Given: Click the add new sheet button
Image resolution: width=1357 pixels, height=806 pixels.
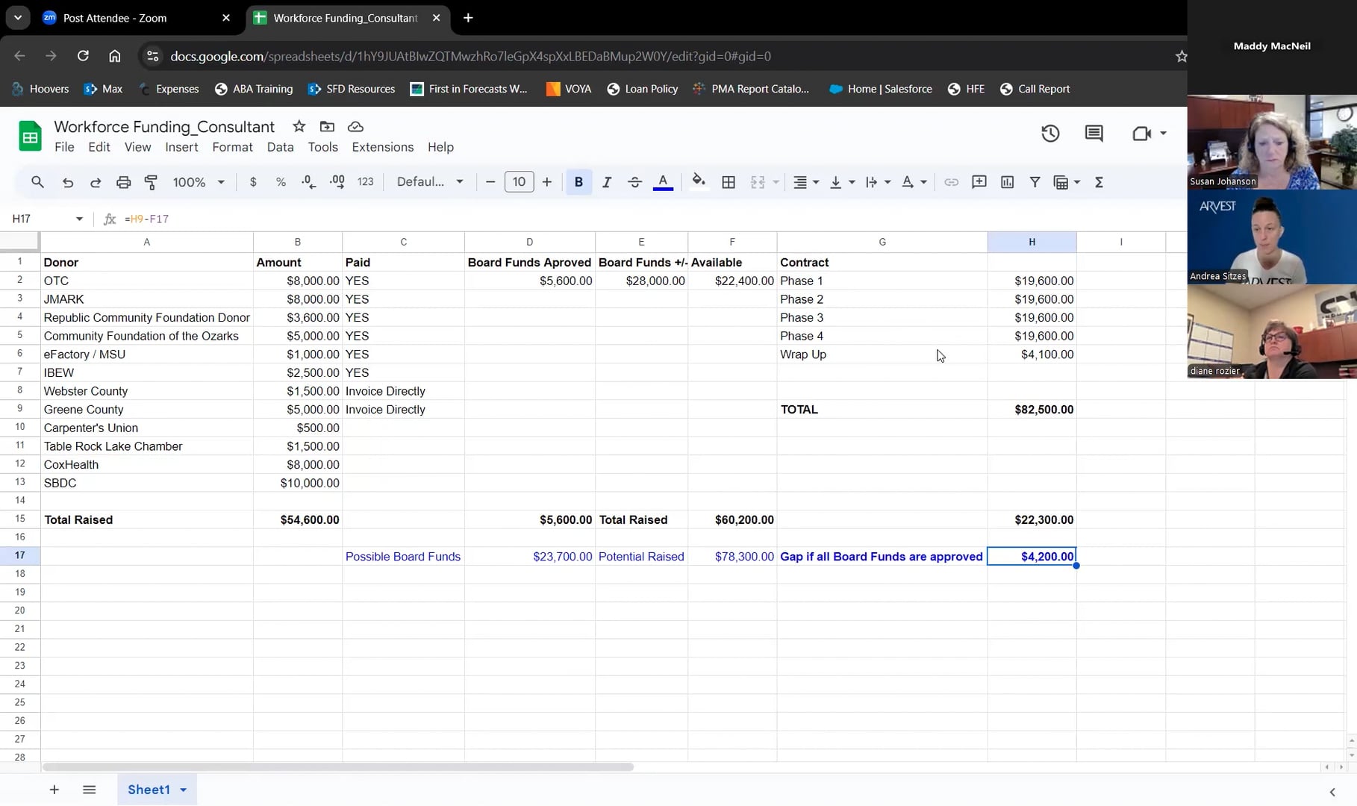Looking at the screenshot, I should 54,790.
